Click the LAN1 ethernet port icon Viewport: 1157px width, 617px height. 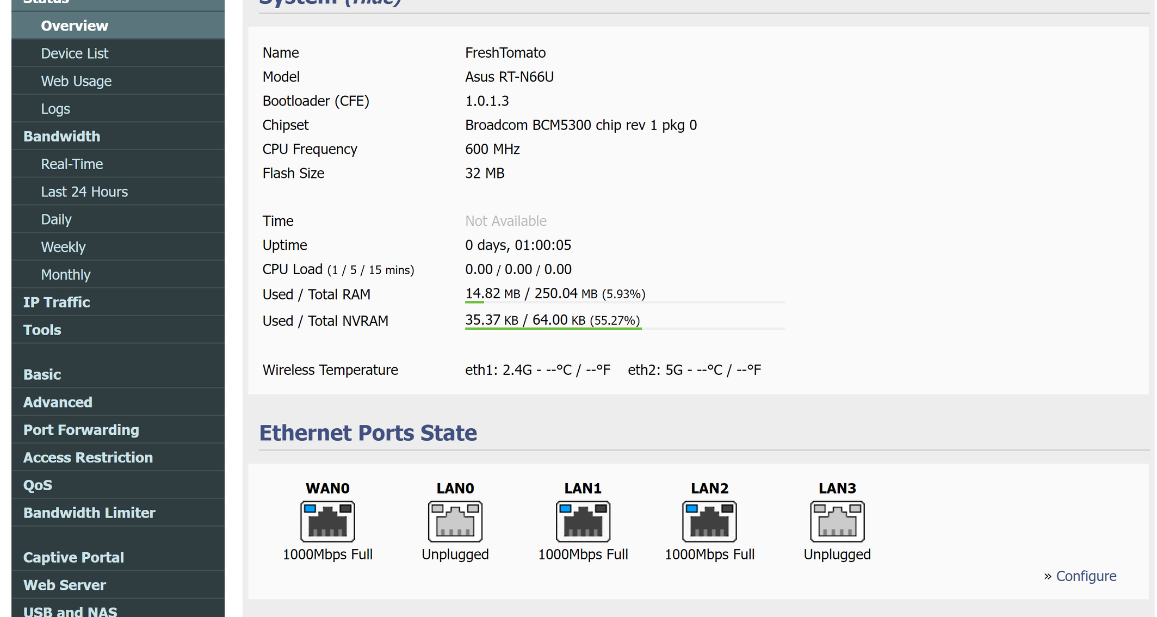click(x=583, y=521)
